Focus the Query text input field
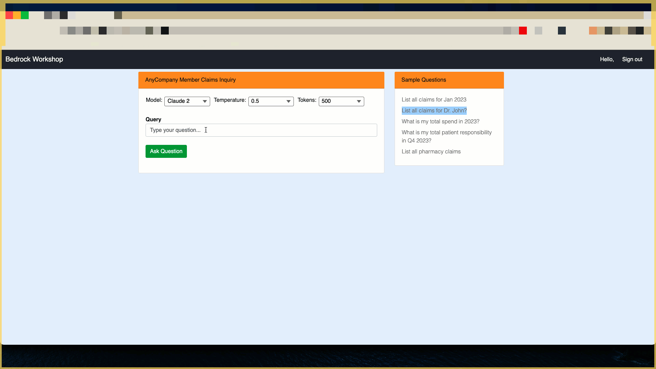This screenshot has width=656, height=369. 261,130
